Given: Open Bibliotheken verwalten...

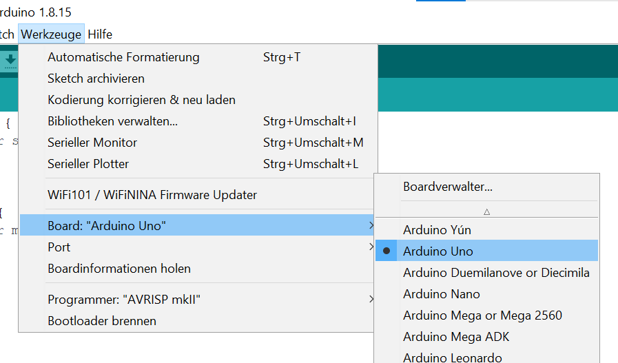Looking at the screenshot, I should click(198, 121).
